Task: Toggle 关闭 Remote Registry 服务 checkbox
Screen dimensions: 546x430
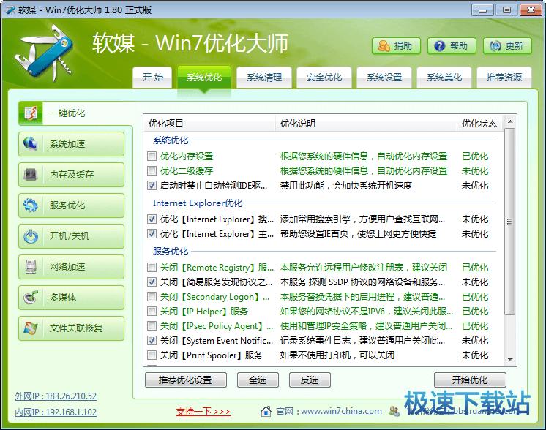Action: 152,268
